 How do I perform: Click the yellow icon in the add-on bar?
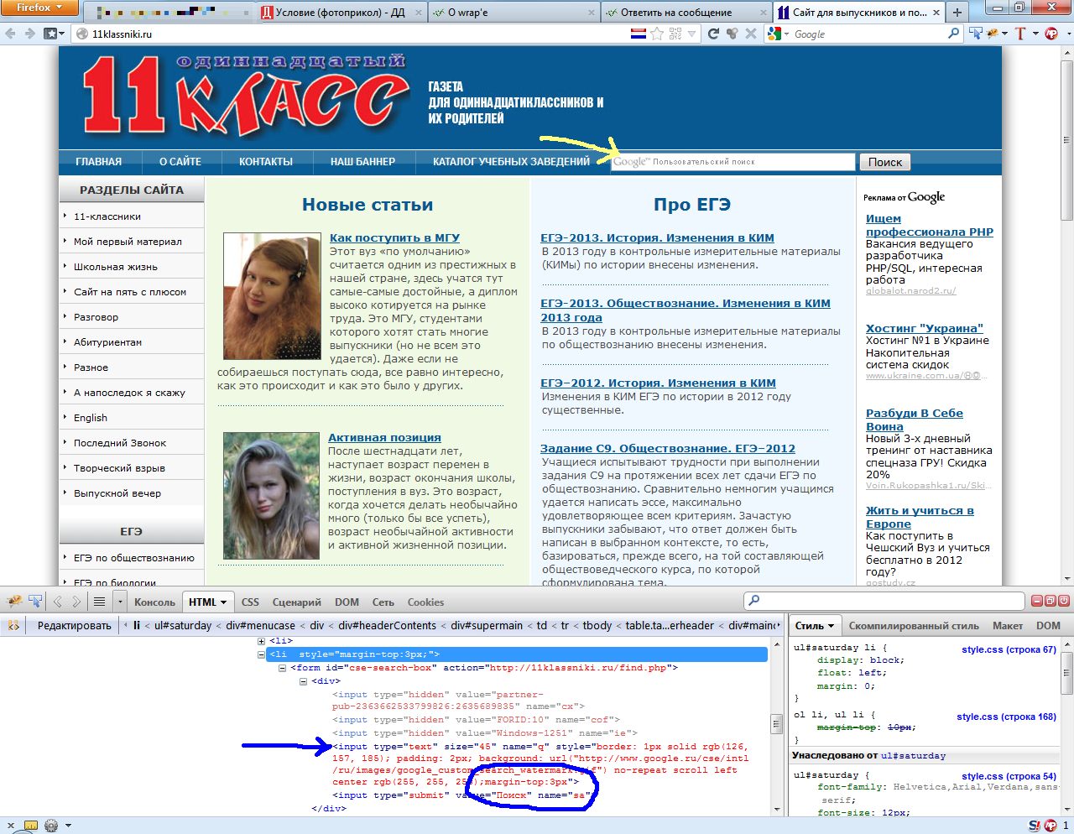pyautogui.click(x=30, y=826)
